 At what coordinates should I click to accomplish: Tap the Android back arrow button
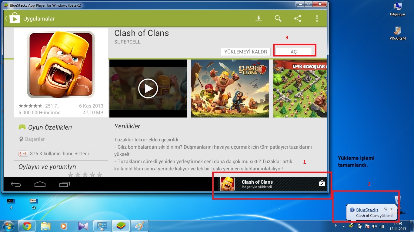tap(16, 184)
